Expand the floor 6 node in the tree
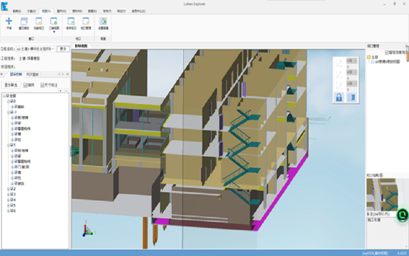The height and width of the screenshot is (256, 409). click(x=8, y=211)
